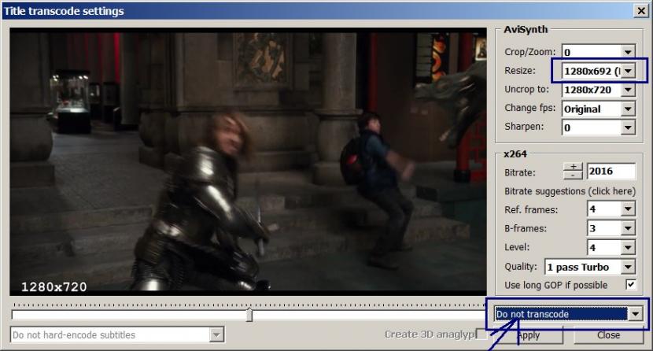Close the Title transcode settings dialog

point(641,11)
